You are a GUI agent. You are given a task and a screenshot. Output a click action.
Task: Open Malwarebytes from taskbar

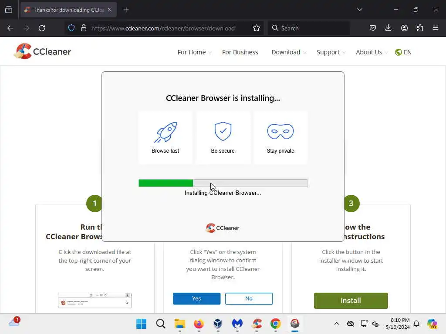(x=237, y=324)
